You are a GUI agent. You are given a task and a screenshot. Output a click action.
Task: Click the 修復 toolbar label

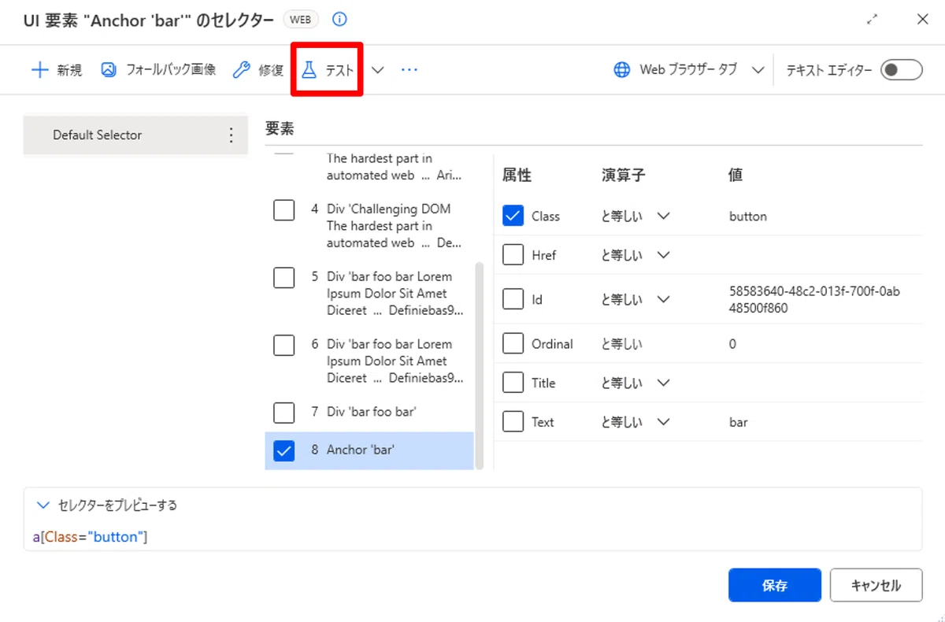pos(271,70)
